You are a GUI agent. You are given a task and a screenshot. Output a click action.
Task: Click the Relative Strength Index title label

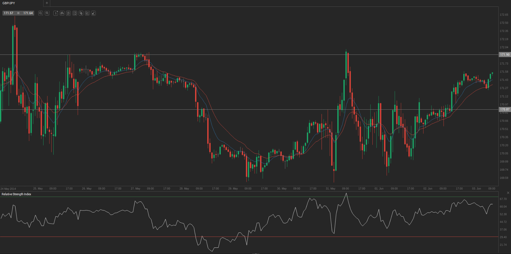point(16,194)
